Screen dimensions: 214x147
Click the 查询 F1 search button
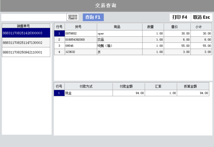(93, 17)
